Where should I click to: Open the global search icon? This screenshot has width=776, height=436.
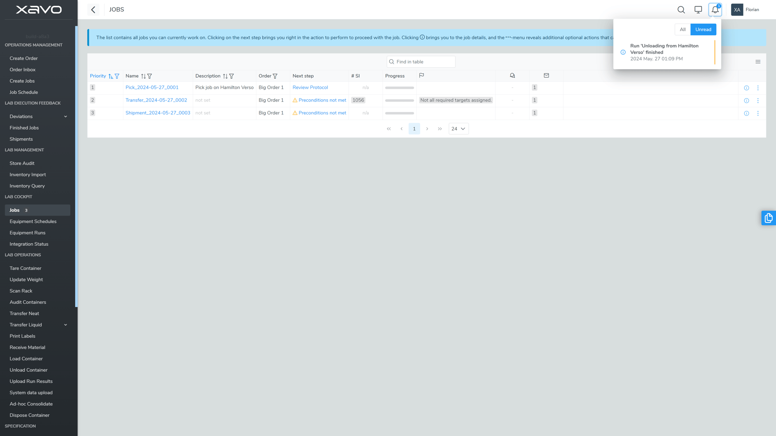pos(681,10)
